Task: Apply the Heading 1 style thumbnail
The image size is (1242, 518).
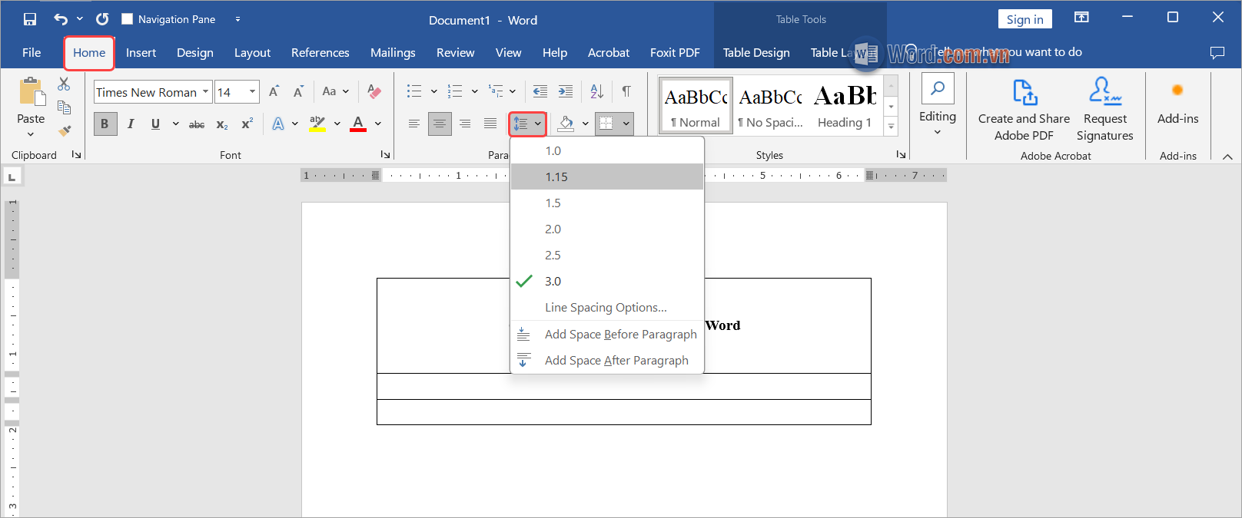Action: tap(845, 106)
